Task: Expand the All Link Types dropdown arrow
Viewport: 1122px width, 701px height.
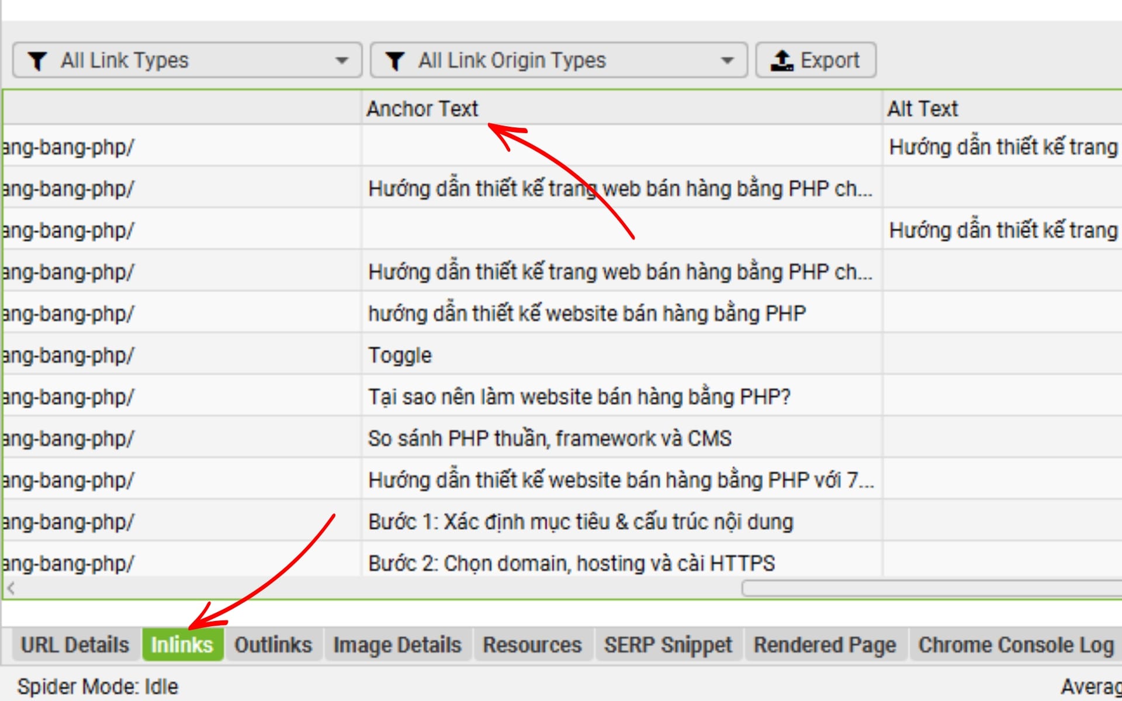Action: (x=342, y=60)
